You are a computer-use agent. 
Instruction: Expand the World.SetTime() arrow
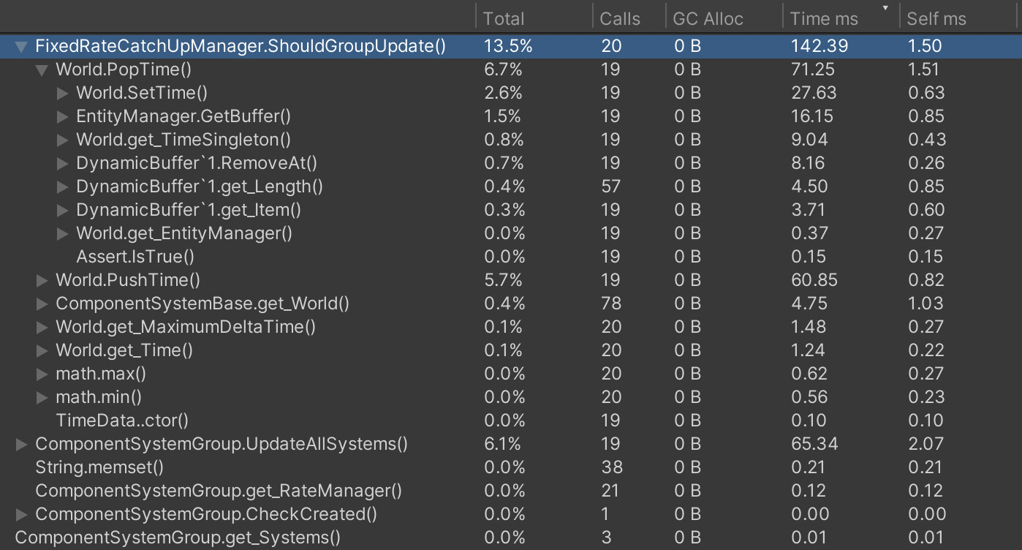[62, 94]
